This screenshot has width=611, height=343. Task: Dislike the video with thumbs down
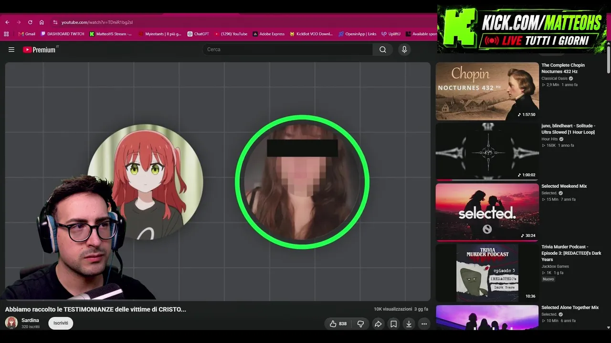[360, 324]
